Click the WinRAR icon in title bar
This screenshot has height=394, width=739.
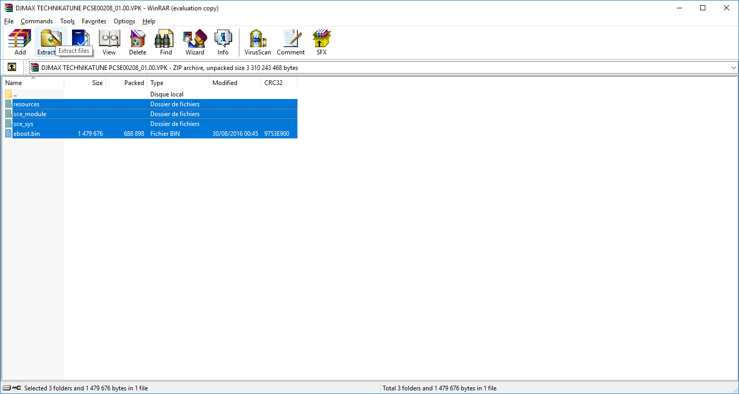point(8,8)
